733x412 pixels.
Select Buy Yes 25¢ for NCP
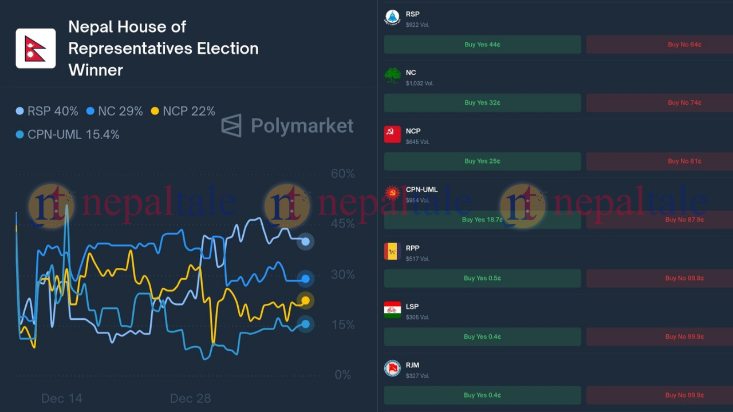point(482,161)
